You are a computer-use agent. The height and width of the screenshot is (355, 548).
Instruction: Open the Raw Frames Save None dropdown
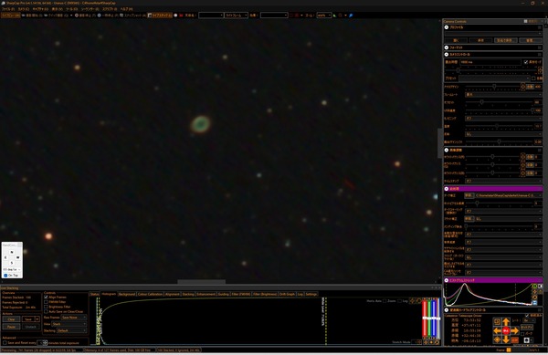(x=73, y=318)
